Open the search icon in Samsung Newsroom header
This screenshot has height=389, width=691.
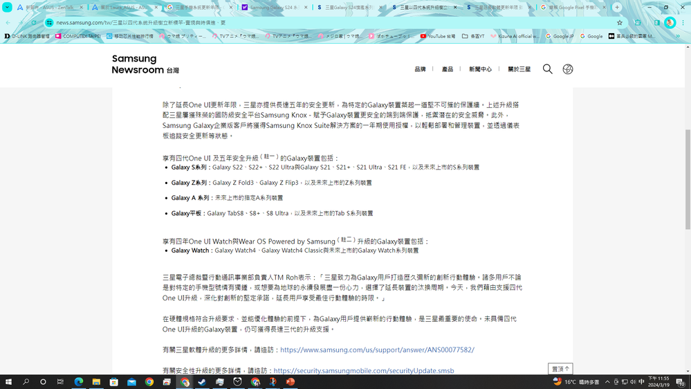(547, 69)
